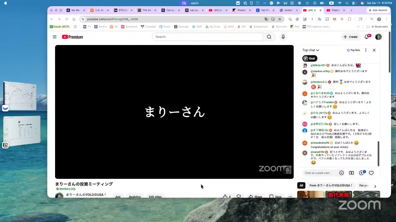The image size is (396, 222).
Task: Open Chrome home page button
Action: tap(74, 19)
